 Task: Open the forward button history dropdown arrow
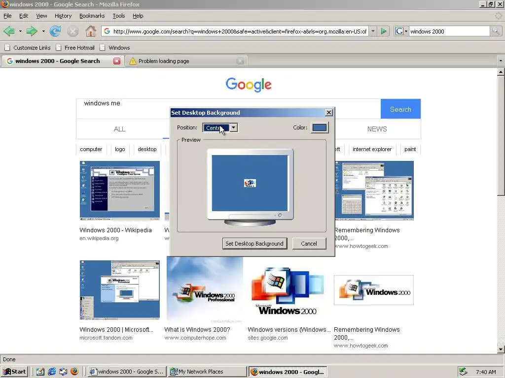(x=43, y=31)
